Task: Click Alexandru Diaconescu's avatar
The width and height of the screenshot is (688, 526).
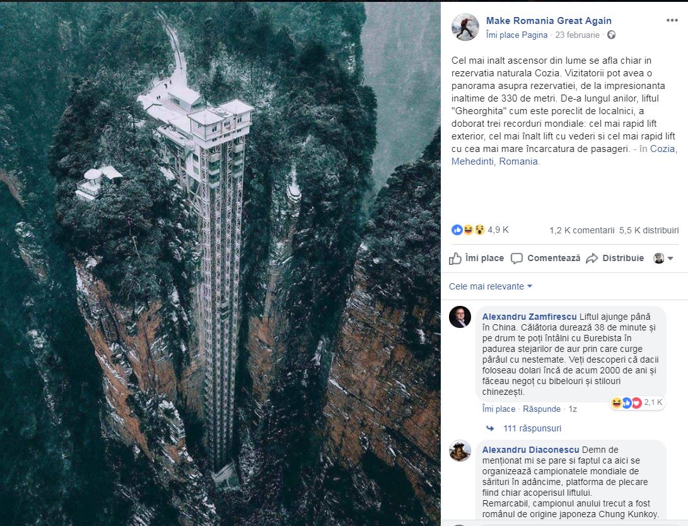Action: [460, 450]
